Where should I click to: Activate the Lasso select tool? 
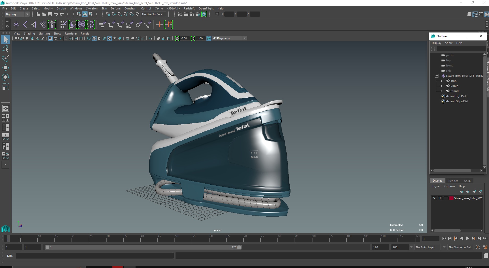pos(6,49)
